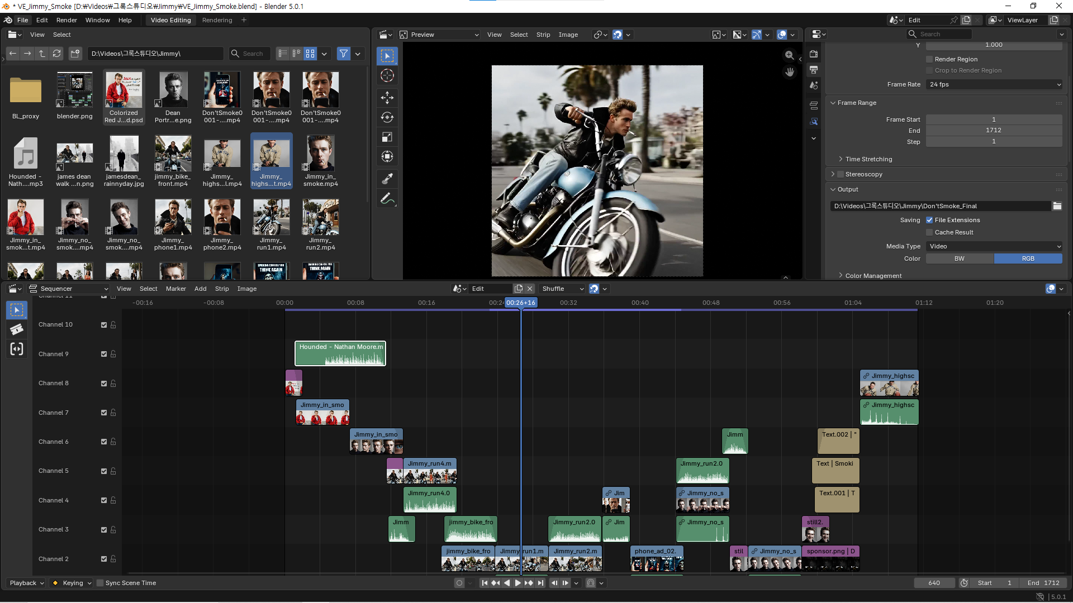Open the Frame Rate dropdown
The width and height of the screenshot is (1073, 603).
(994, 84)
